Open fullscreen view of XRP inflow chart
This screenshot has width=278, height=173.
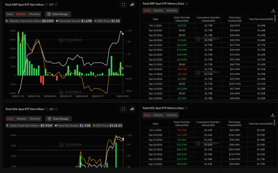(124, 5)
